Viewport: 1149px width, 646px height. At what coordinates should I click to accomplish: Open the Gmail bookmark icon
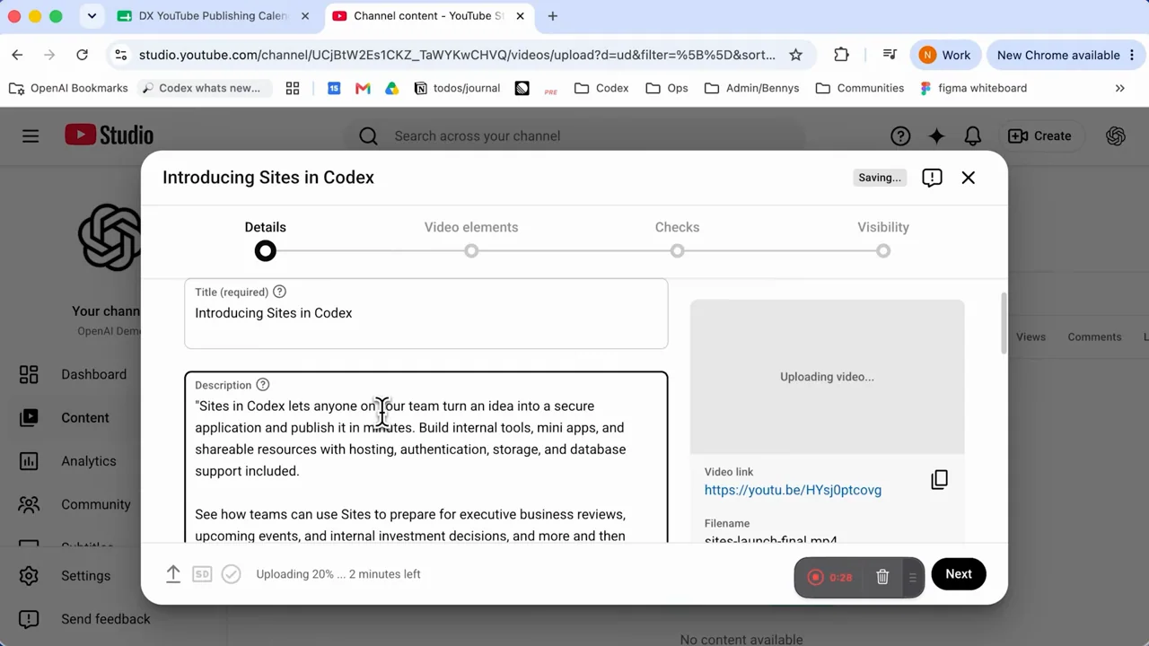point(363,88)
